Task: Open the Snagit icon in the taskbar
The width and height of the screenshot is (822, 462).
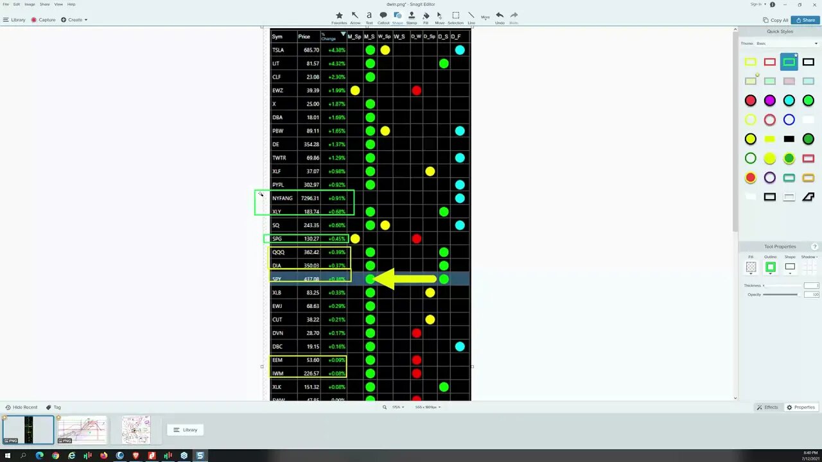Action: point(200,456)
